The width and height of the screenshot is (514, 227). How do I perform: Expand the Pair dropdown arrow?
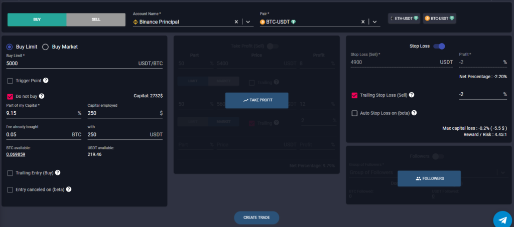point(374,22)
